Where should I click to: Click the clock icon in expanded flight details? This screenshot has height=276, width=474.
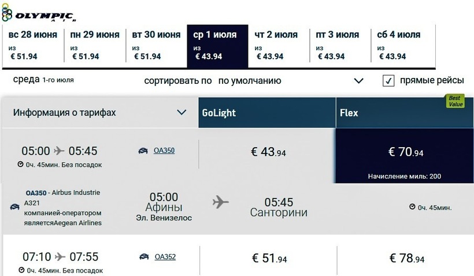412,207
